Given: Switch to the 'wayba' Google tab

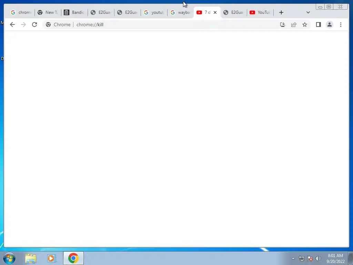Looking at the screenshot, I should coord(181,12).
